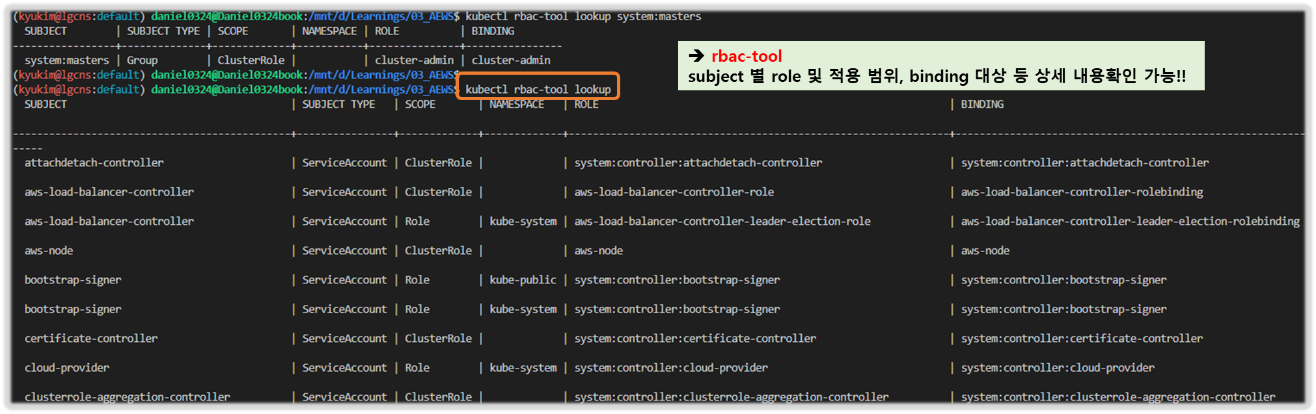Screen dimensions: 1316x414
Task: Click 'ServiceAccount' in the attachdetach-controller row
Action: 344,162
